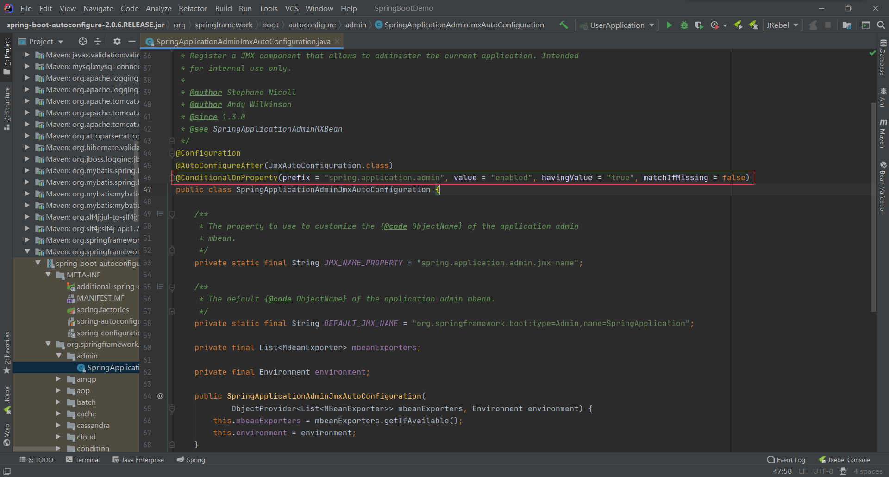This screenshot has width=889, height=477.
Task: Open the Favorites tool window
Action: click(7, 352)
